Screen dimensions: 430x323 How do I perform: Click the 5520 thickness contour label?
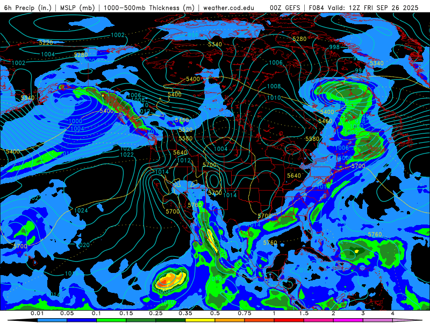point(185,130)
